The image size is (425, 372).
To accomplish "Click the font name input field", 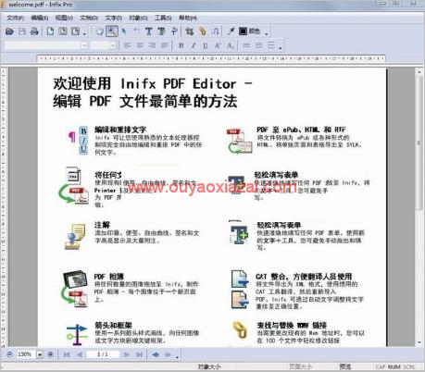I will (43, 45).
